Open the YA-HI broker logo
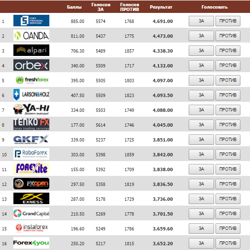Screen dimensions: 250x250 (x=31, y=109)
